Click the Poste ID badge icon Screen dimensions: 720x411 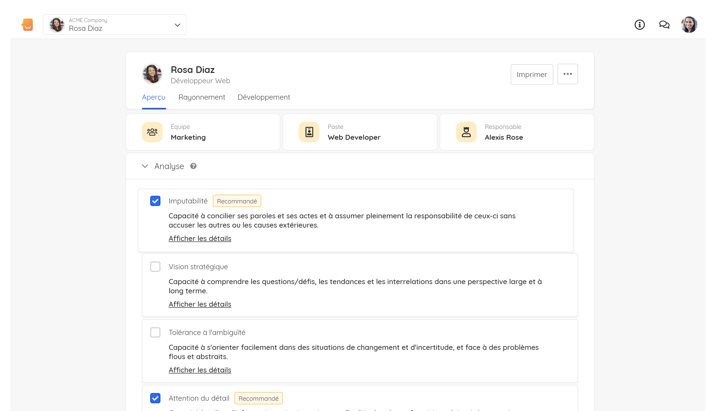309,132
